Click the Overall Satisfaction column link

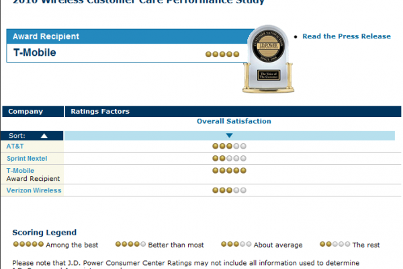pos(234,121)
